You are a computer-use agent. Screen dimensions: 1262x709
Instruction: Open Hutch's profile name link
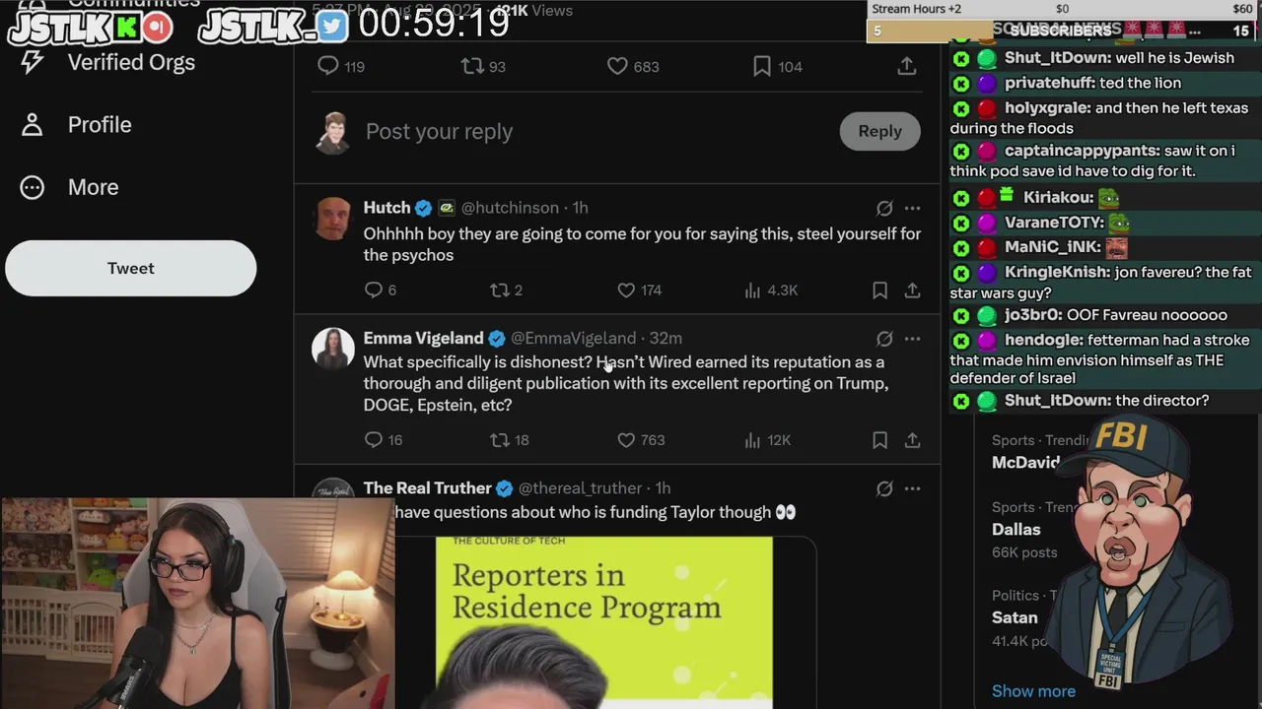[386, 208]
